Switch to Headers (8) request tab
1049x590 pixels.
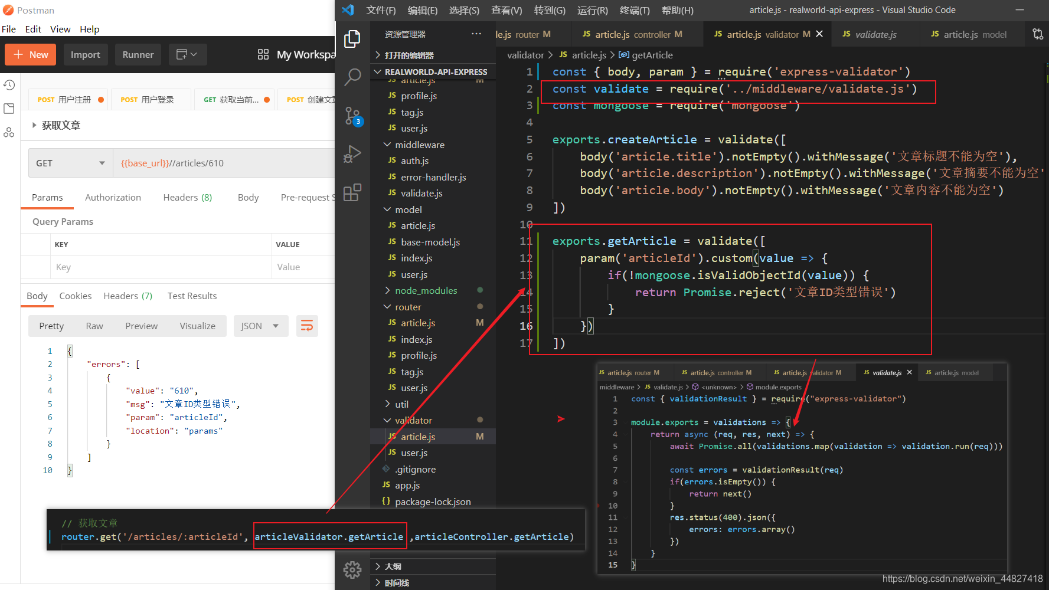(x=188, y=198)
